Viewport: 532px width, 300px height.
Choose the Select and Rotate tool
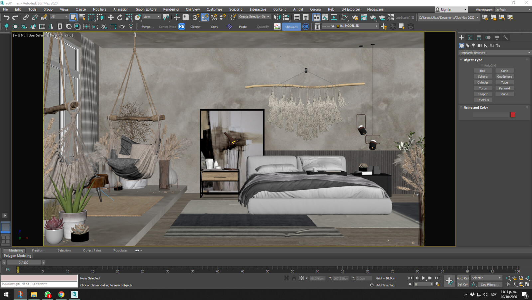[120, 17]
